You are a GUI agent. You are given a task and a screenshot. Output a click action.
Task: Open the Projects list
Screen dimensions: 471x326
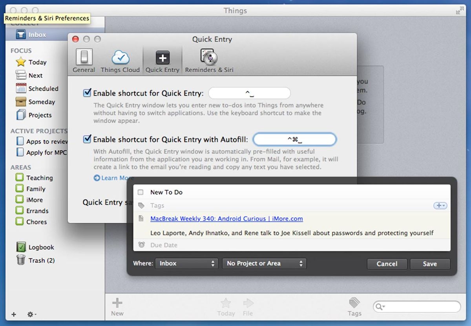coord(34,115)
